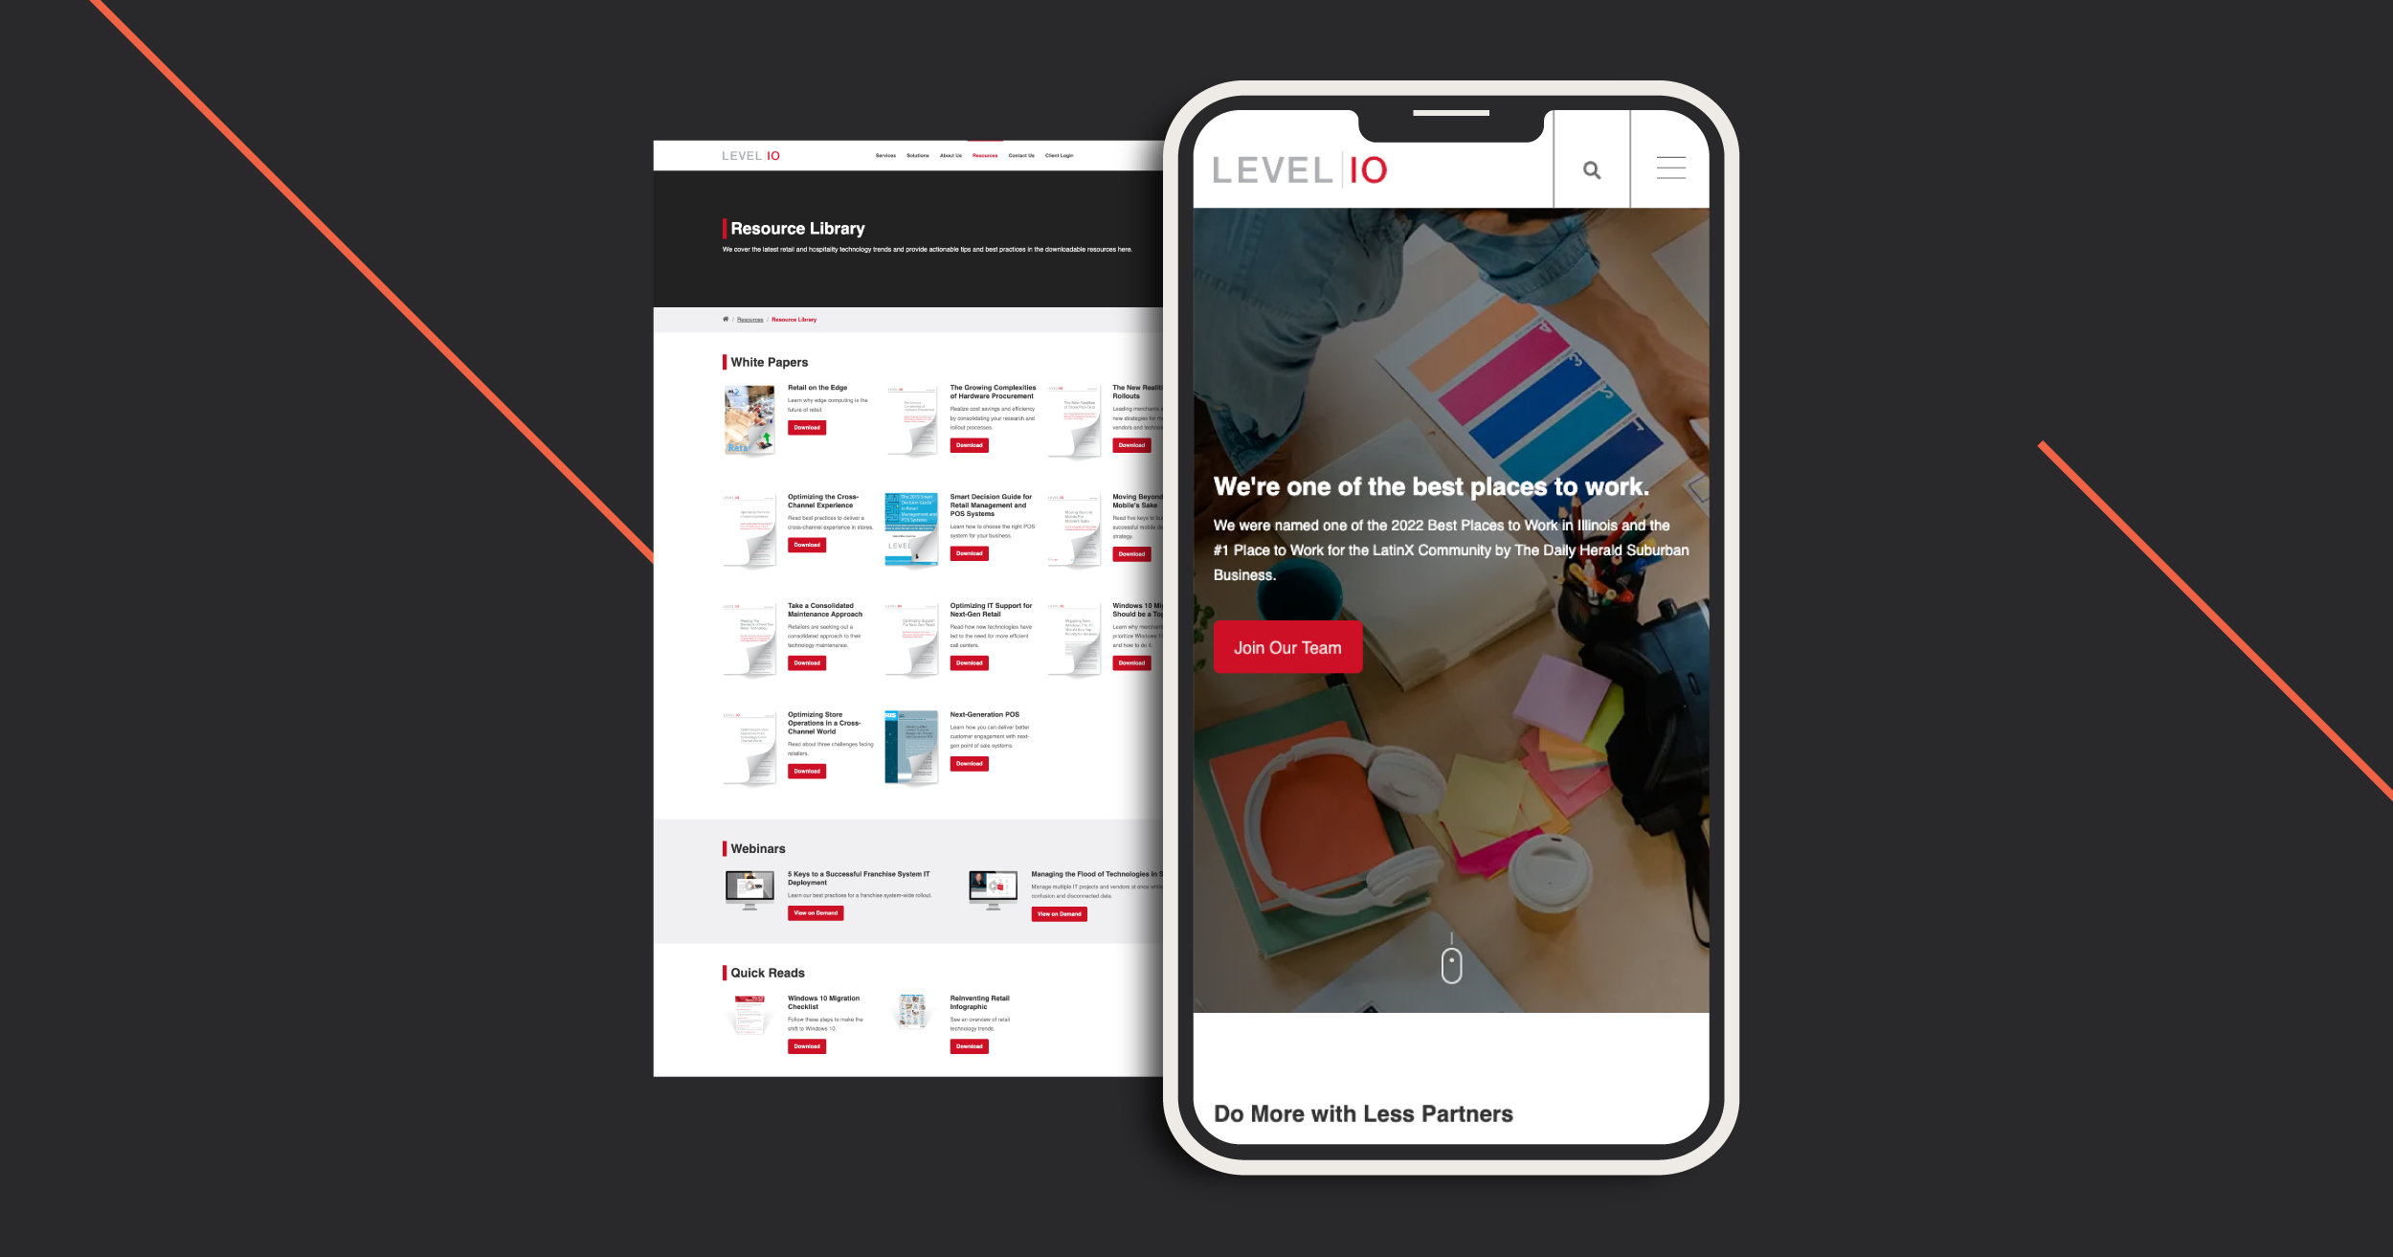Toggle mobile navigation menu open
The image size is (2393, 1257).
[1671, 169]
